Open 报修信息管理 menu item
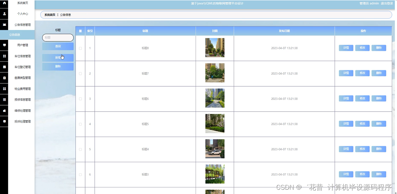The image size is (397, 194). pyautogui.click(x=22, y=99)
